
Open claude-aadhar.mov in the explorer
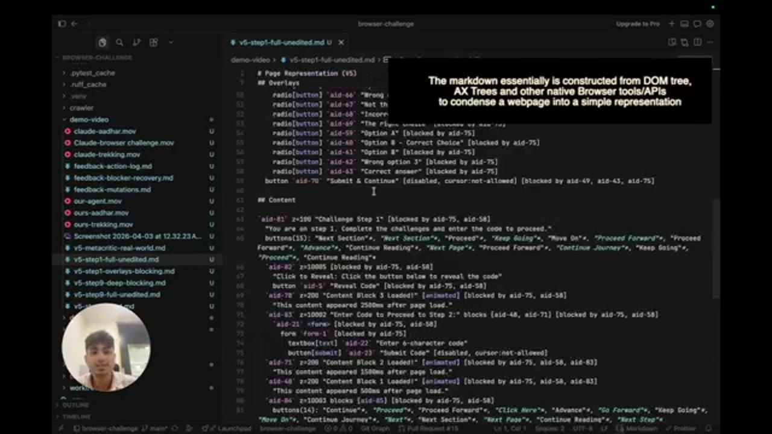point(137,131)
